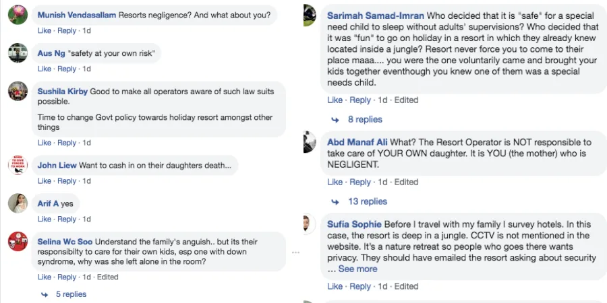This screenshot has width=607, height=303.
Task: Open Sushila Kirby's profile name link
Action: (x=62, y=92)
